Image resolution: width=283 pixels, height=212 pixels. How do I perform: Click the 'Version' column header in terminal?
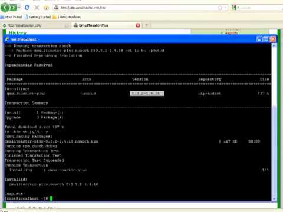click(x=140, y=79)
